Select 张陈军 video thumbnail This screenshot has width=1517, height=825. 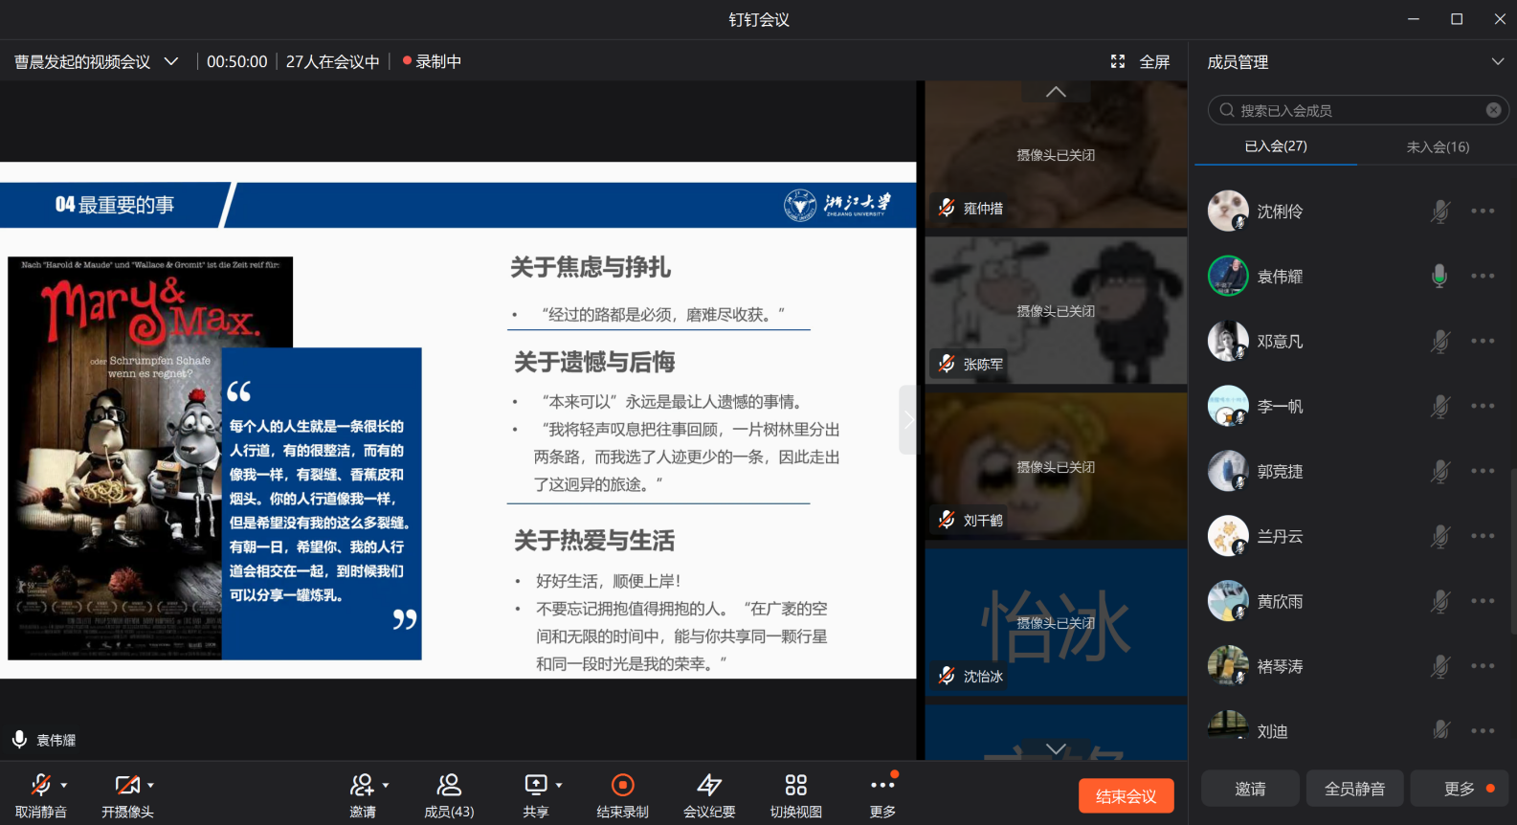click(x=1056, y=310)
